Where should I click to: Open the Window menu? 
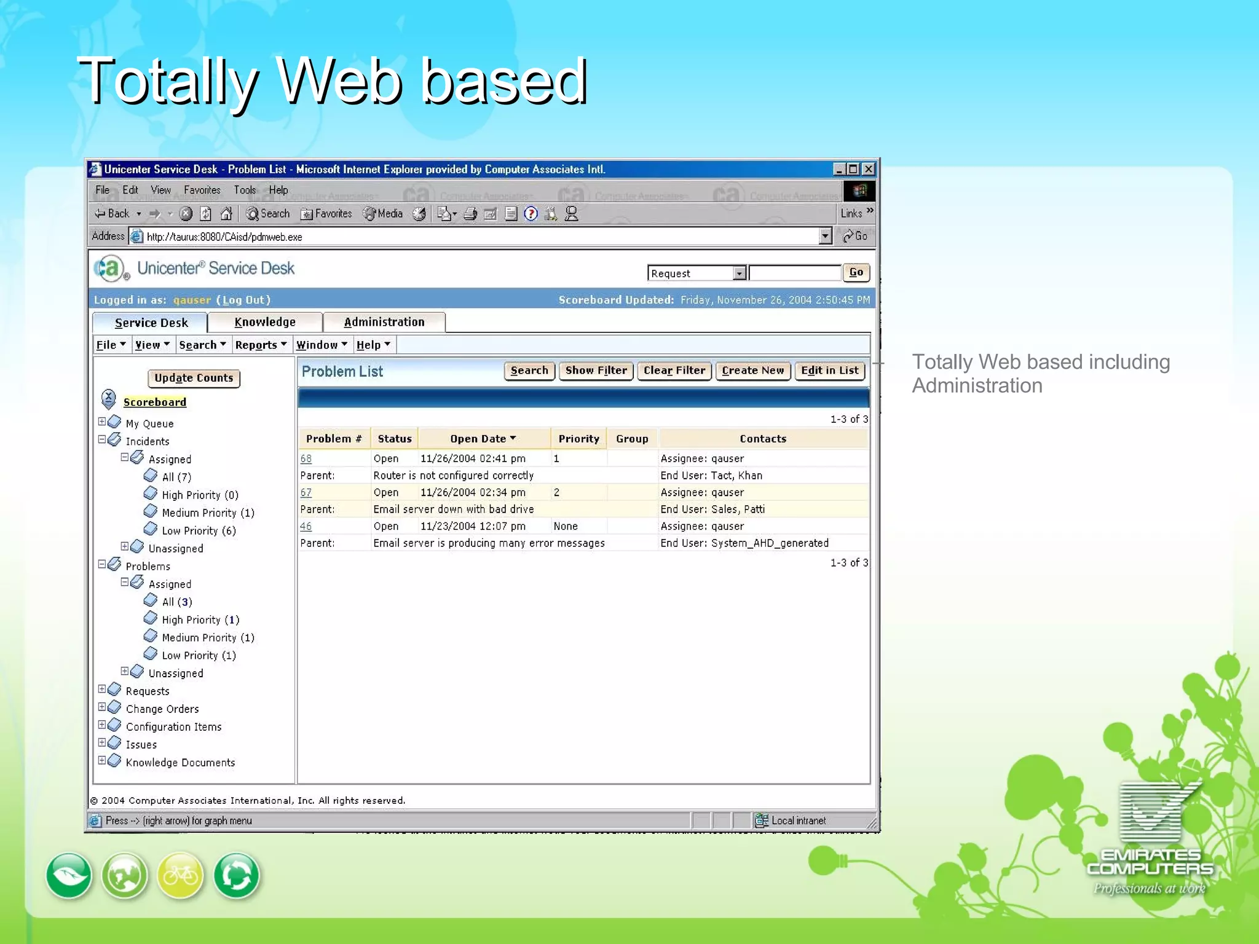(322, 345)
